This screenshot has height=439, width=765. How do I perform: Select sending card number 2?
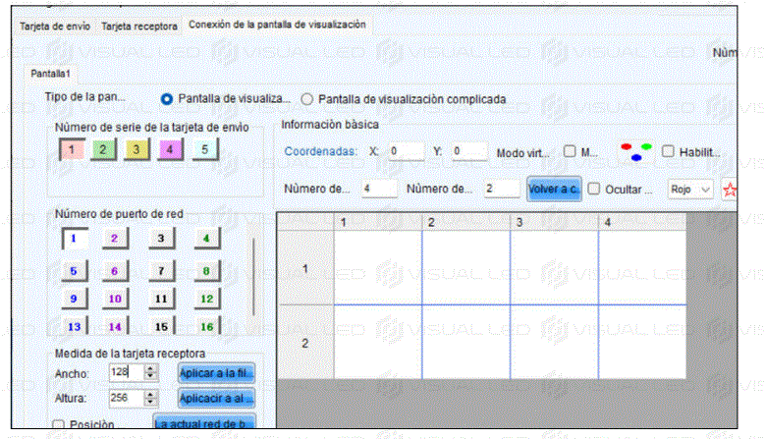(103, 149)
